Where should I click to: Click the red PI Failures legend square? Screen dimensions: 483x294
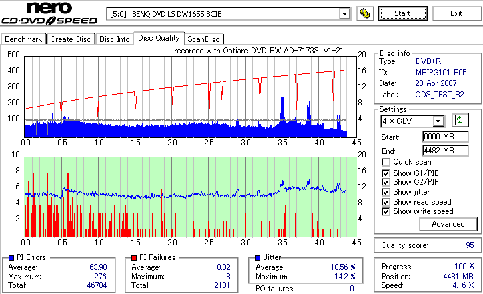(134, 258)
